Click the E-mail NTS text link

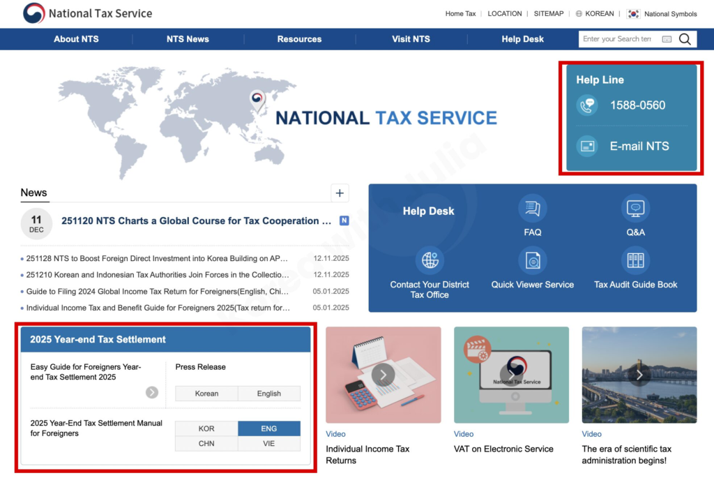click(x=639, y=147)
